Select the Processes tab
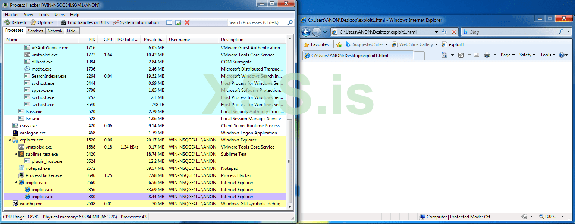 pos(15,31)
